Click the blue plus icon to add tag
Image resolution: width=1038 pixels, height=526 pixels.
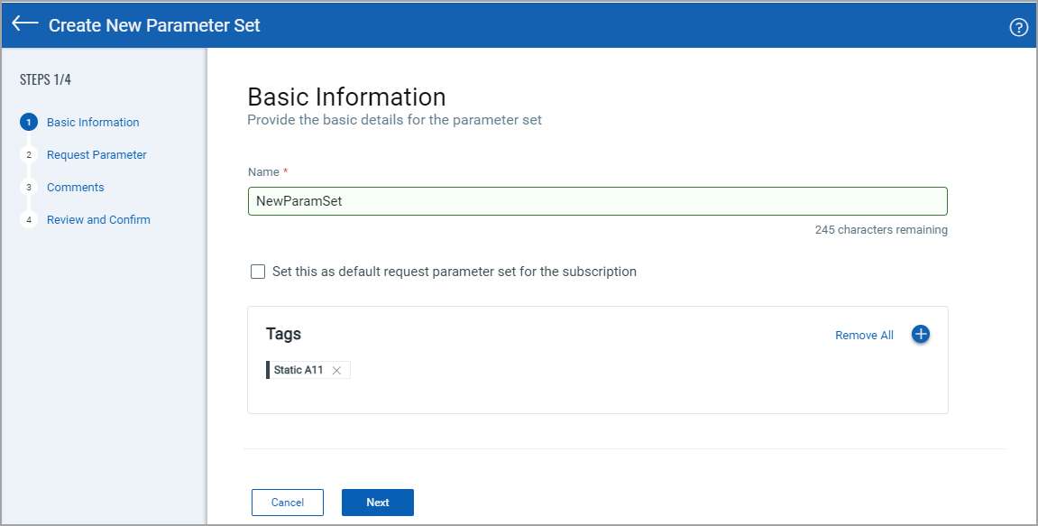pyautogui.click(x=921, y=335)
